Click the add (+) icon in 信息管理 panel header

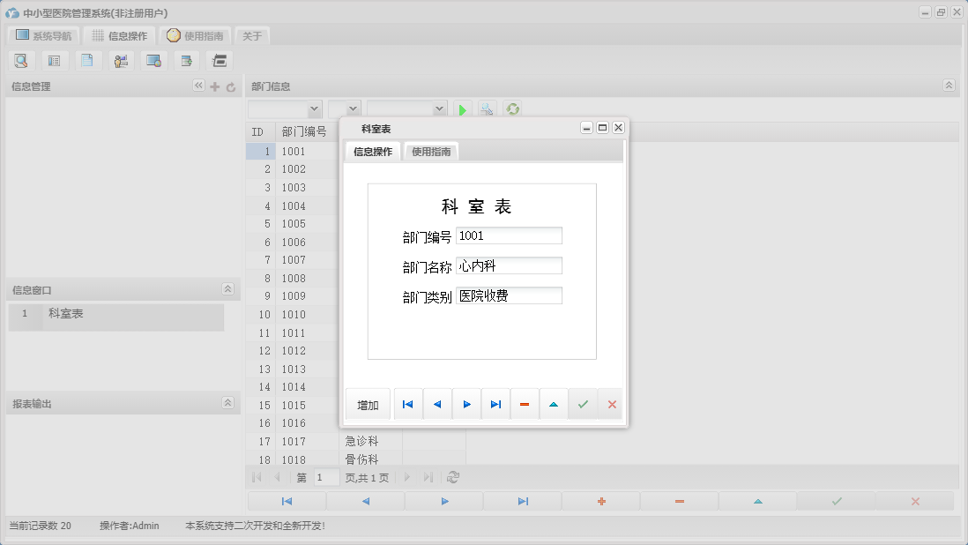214,86
